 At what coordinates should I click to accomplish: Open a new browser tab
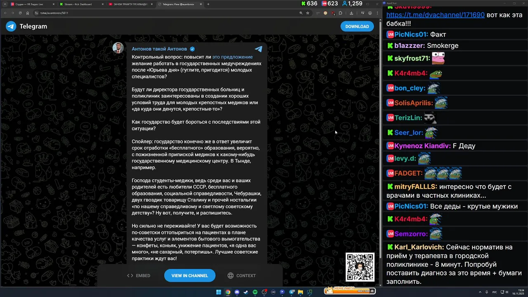208,4
